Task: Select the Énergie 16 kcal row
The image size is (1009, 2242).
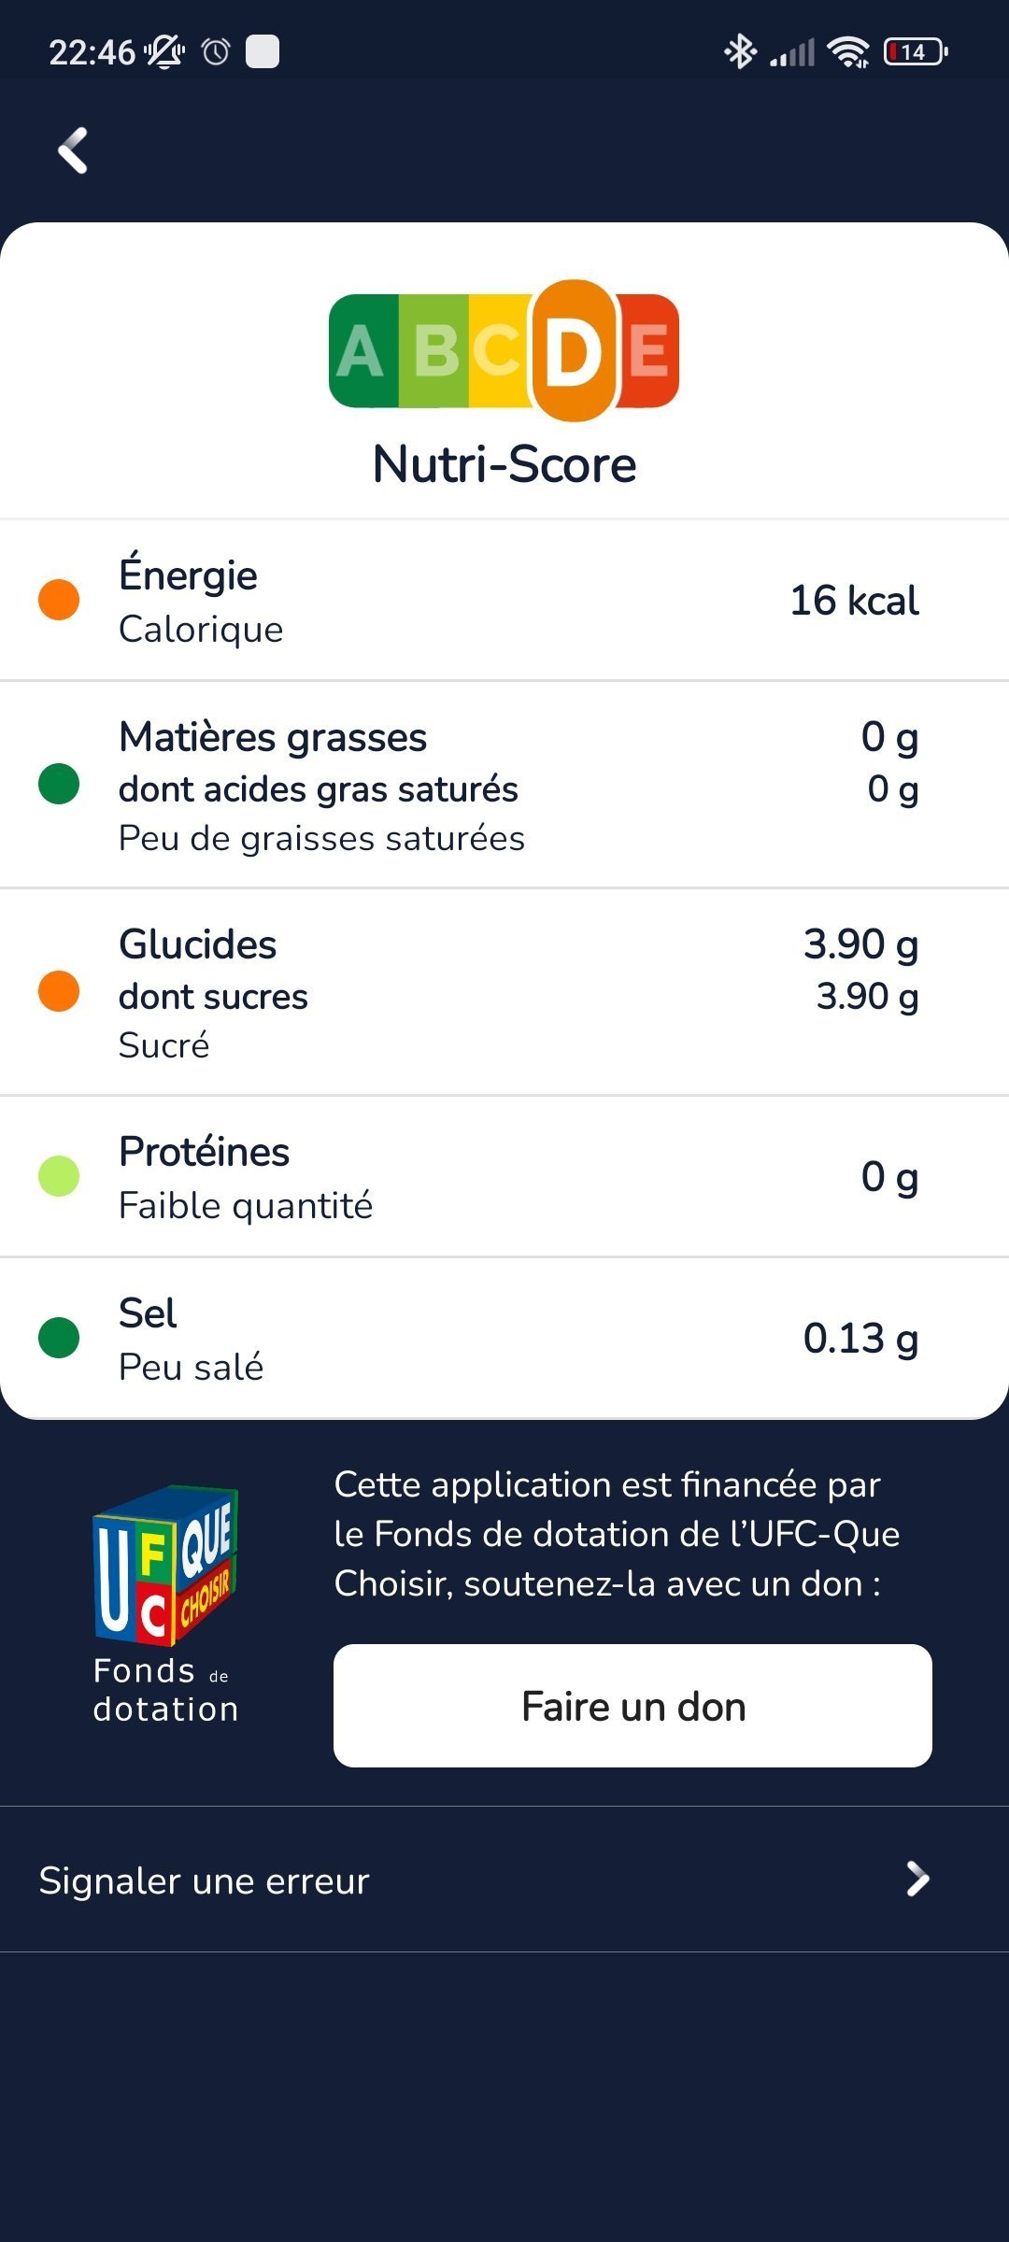Action: click(x=504, y=601)
